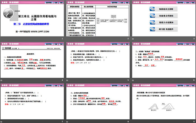
Task: Click the animation star under slide 5
Action: [67, 80]
